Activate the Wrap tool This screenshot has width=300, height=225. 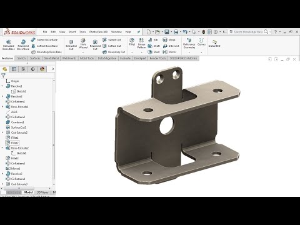(169, 39)
